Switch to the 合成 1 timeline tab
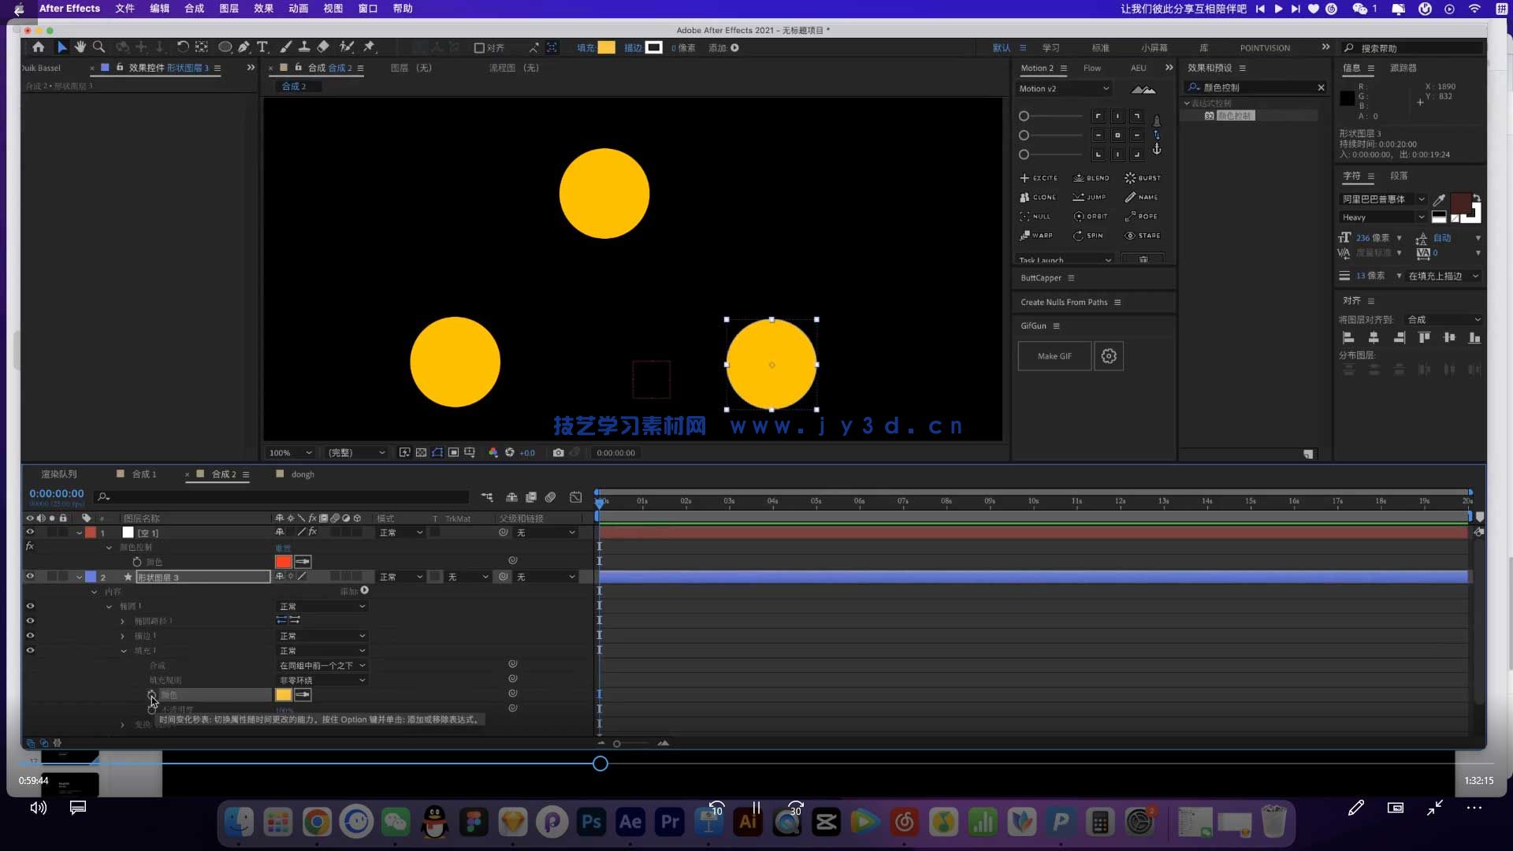The width and height of the screenshot is (1513, 851). [x=143, y=474]
